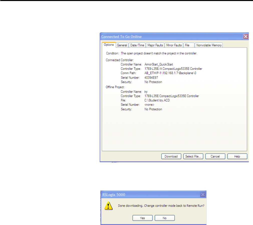This screenshot has width=253, height=225.
Task: Click the Connected Controller heading
Action: point(120,60)
